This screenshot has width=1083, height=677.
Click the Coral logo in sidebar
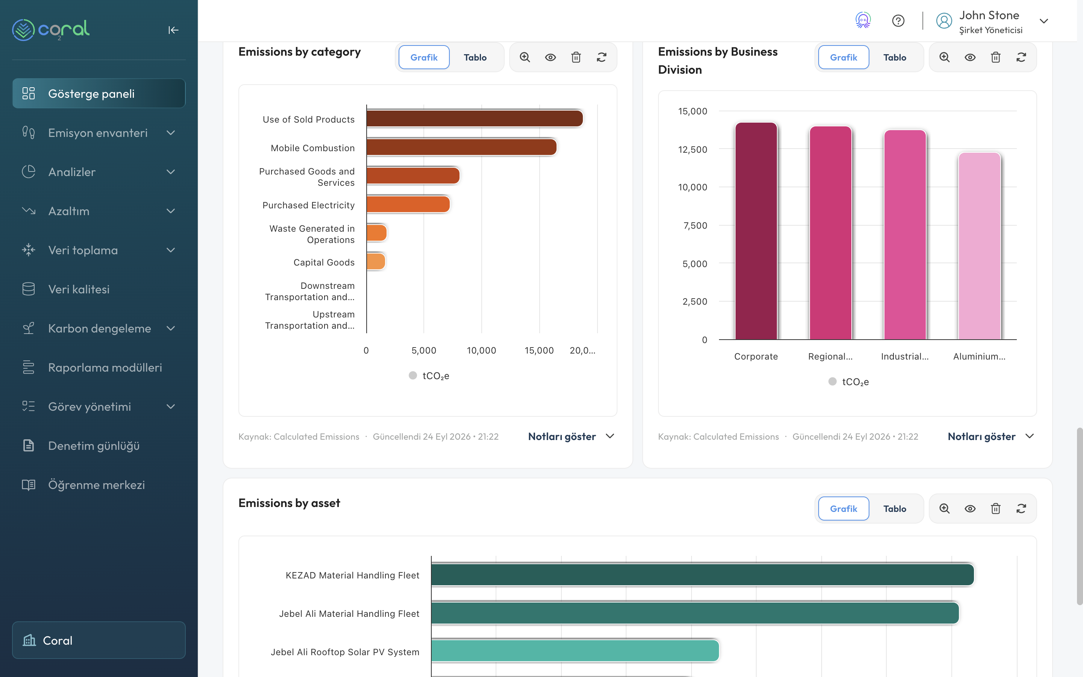click(x=50, y=30)
